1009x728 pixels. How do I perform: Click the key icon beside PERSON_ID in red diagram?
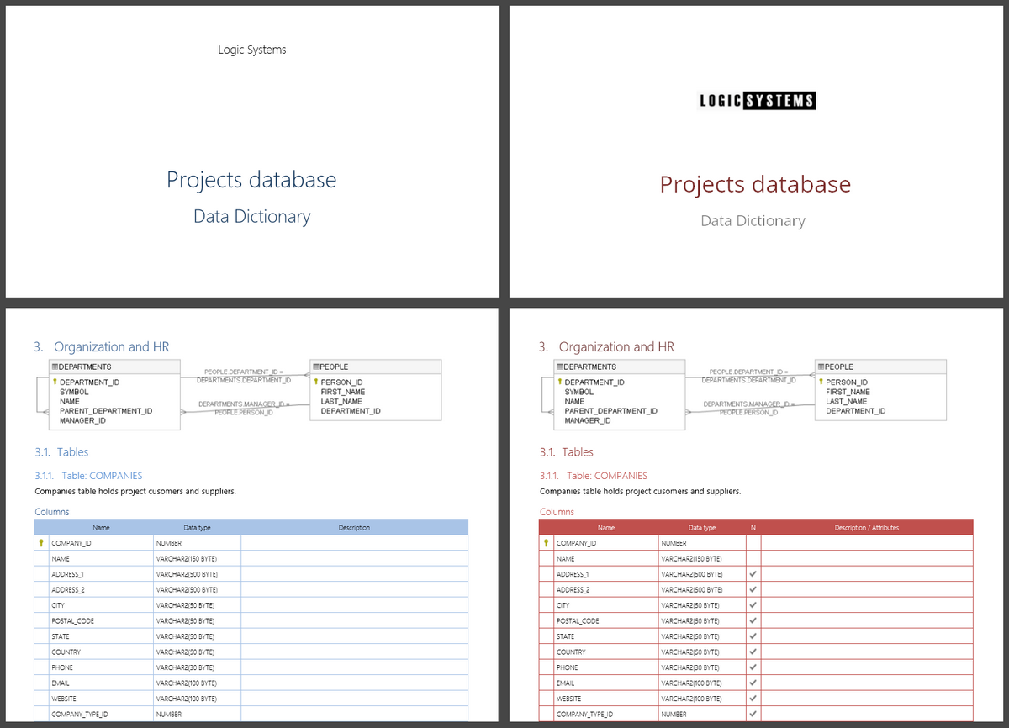(821, 382)
